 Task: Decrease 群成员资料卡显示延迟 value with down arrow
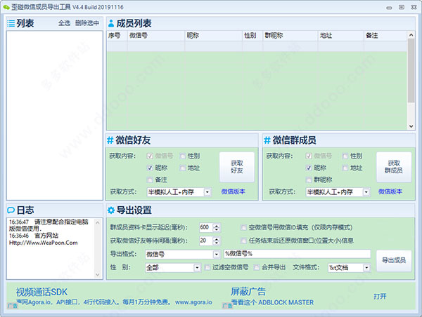tap(217, 230)
